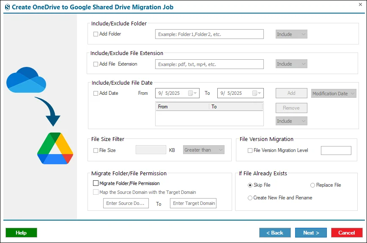Expand the folder Include dropdown
Image resolution: width=367 pixels, height=243 pixels.
tap(291, 34)
